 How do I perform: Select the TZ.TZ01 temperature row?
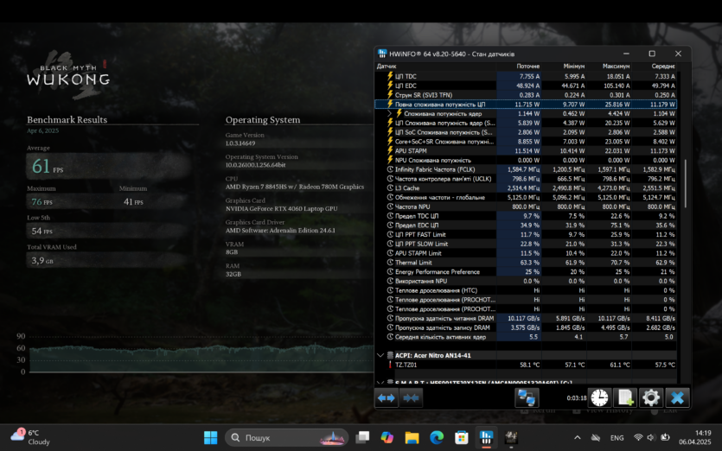pos(526,365)
